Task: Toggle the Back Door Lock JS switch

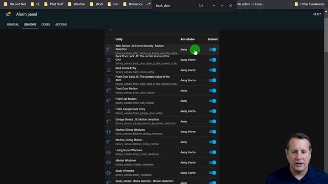Action: click(x=213, y=60)
